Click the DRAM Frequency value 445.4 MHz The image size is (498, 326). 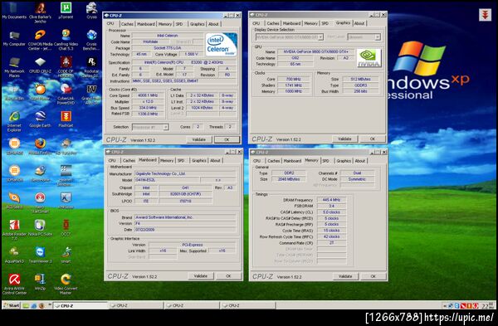tap(331, 200)
